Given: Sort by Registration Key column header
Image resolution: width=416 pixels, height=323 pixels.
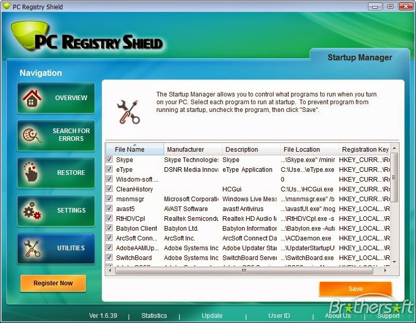Looking at the screenshot, I should [x=365, y=149].
